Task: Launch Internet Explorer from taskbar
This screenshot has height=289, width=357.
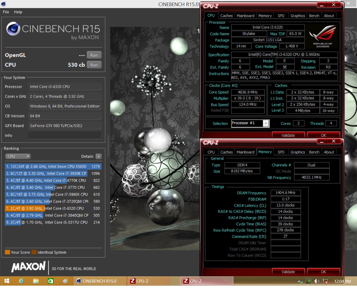Action: (21, 281)
